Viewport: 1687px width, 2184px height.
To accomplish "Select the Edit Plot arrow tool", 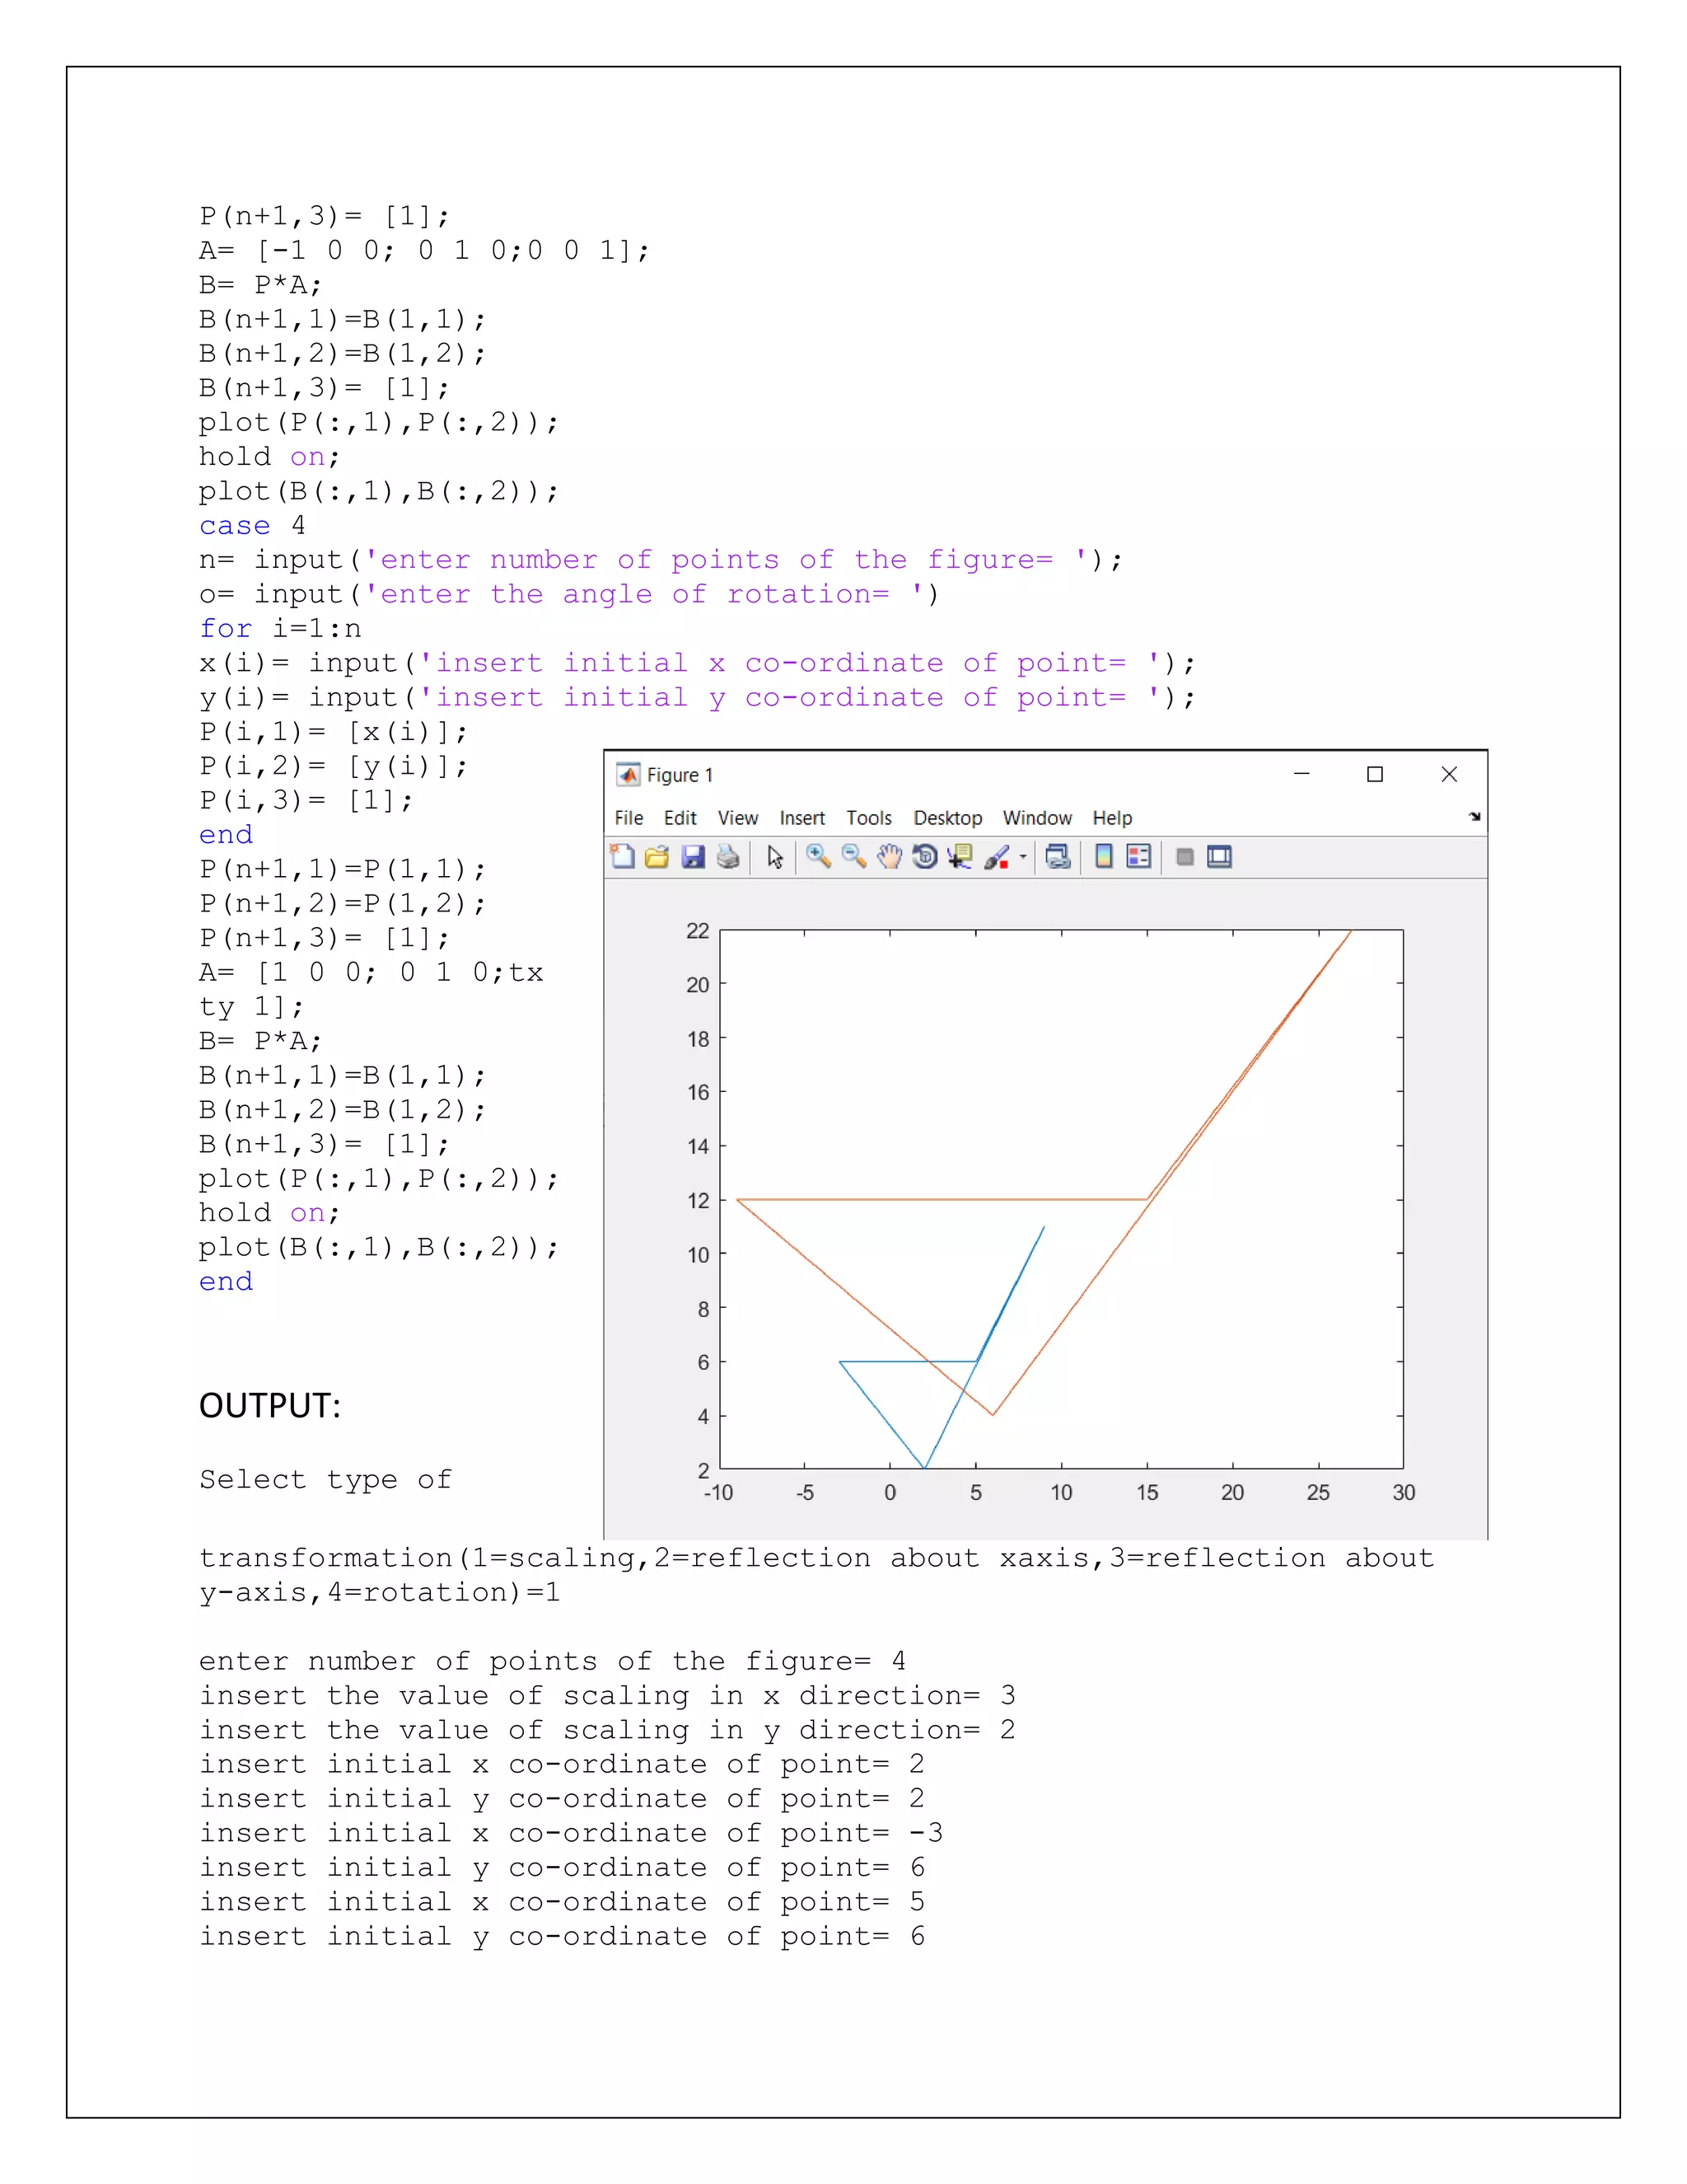I will coord(774,857).
